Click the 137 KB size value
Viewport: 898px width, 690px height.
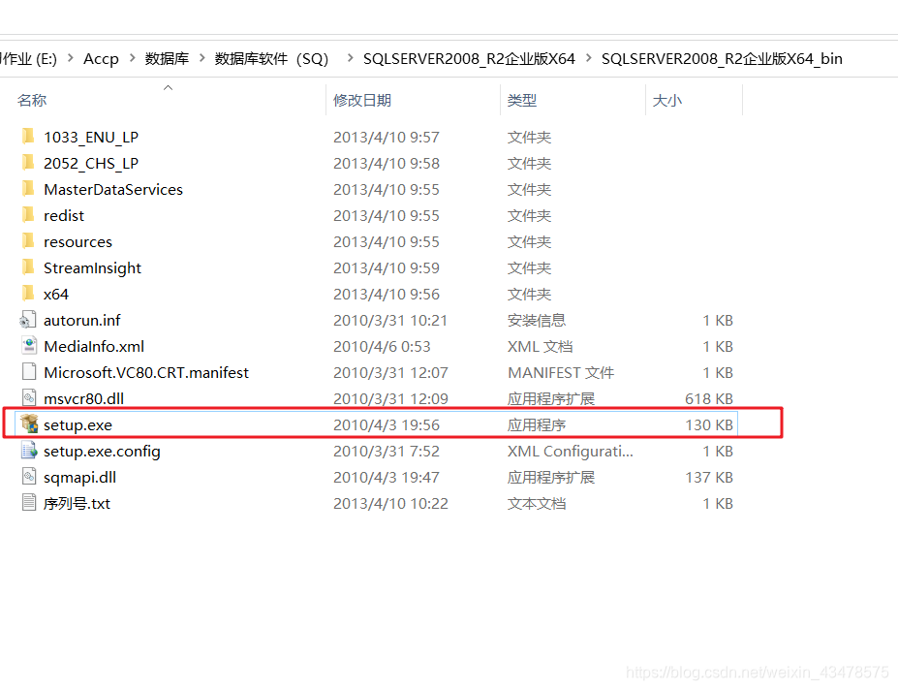(709, 478)
